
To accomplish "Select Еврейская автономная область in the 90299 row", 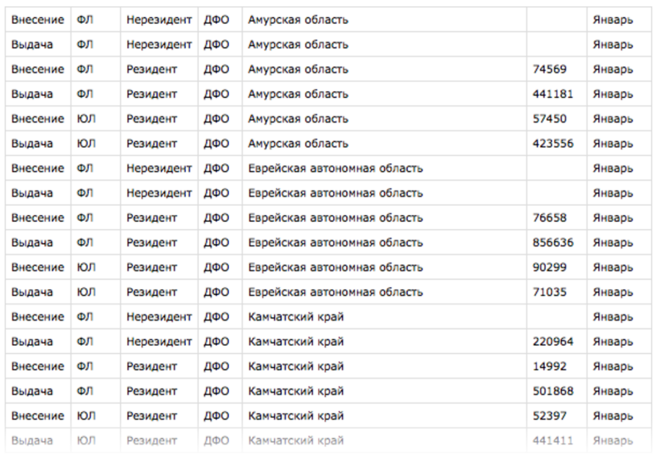I will click(x=336, y=267).
